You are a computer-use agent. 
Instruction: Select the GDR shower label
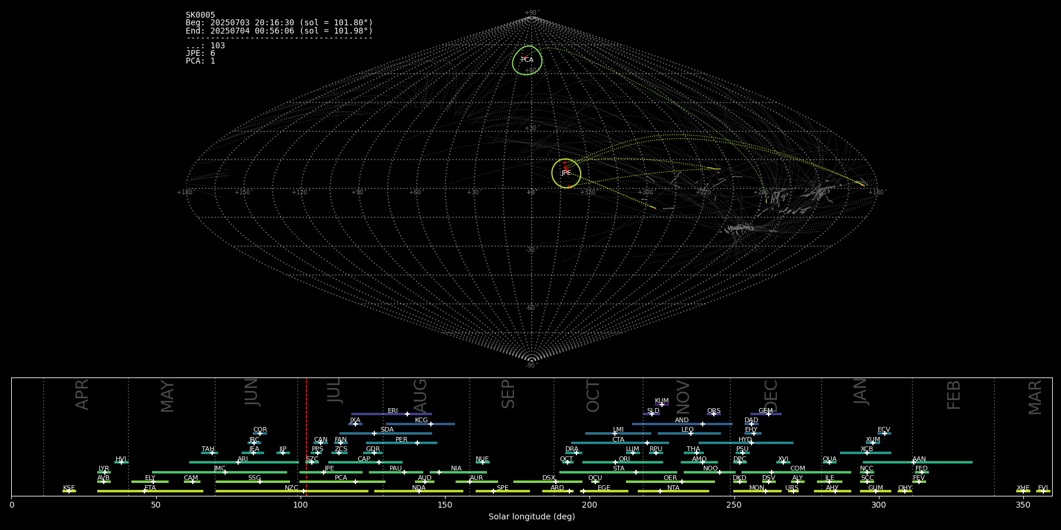click(x=373, y=449)
